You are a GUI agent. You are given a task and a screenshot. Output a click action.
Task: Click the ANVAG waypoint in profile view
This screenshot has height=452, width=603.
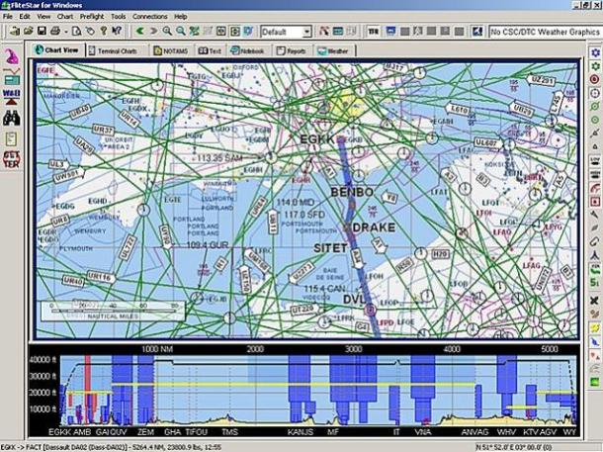(x=474, y=432)
